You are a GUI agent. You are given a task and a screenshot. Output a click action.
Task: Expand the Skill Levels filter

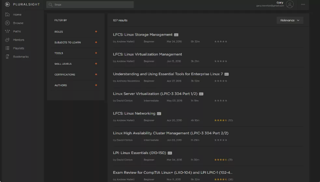(x=96, y=64)
